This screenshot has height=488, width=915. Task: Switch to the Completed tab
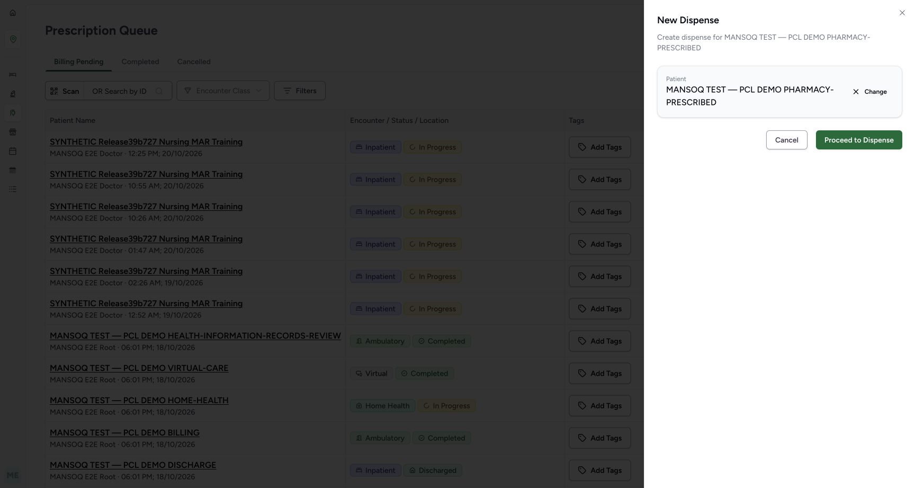(140, 61)
